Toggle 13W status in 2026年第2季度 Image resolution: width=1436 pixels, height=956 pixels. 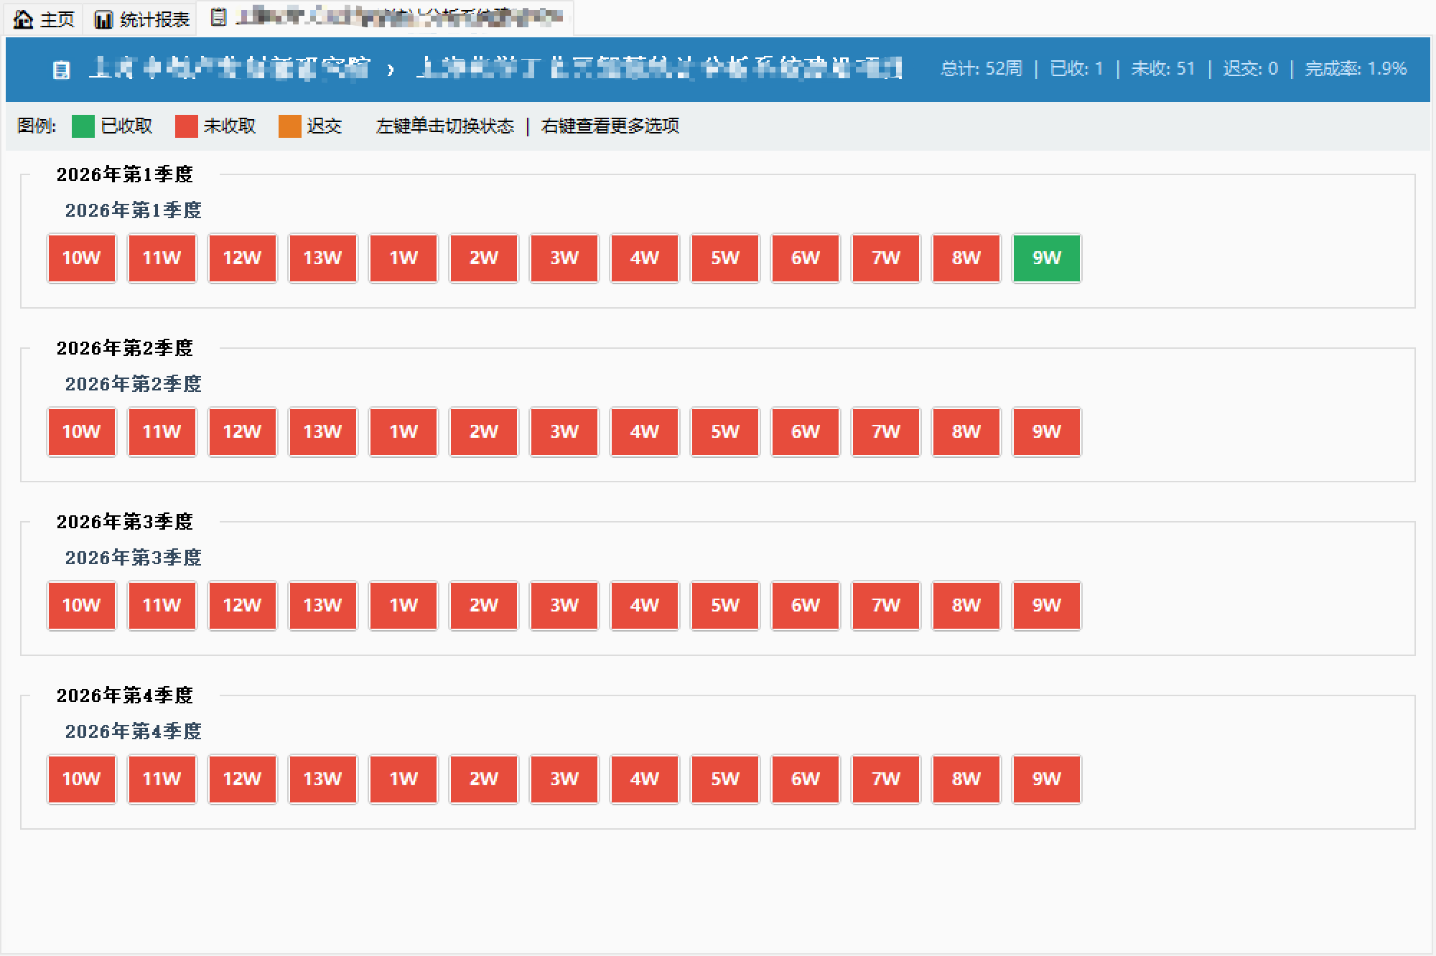(322, 432)
